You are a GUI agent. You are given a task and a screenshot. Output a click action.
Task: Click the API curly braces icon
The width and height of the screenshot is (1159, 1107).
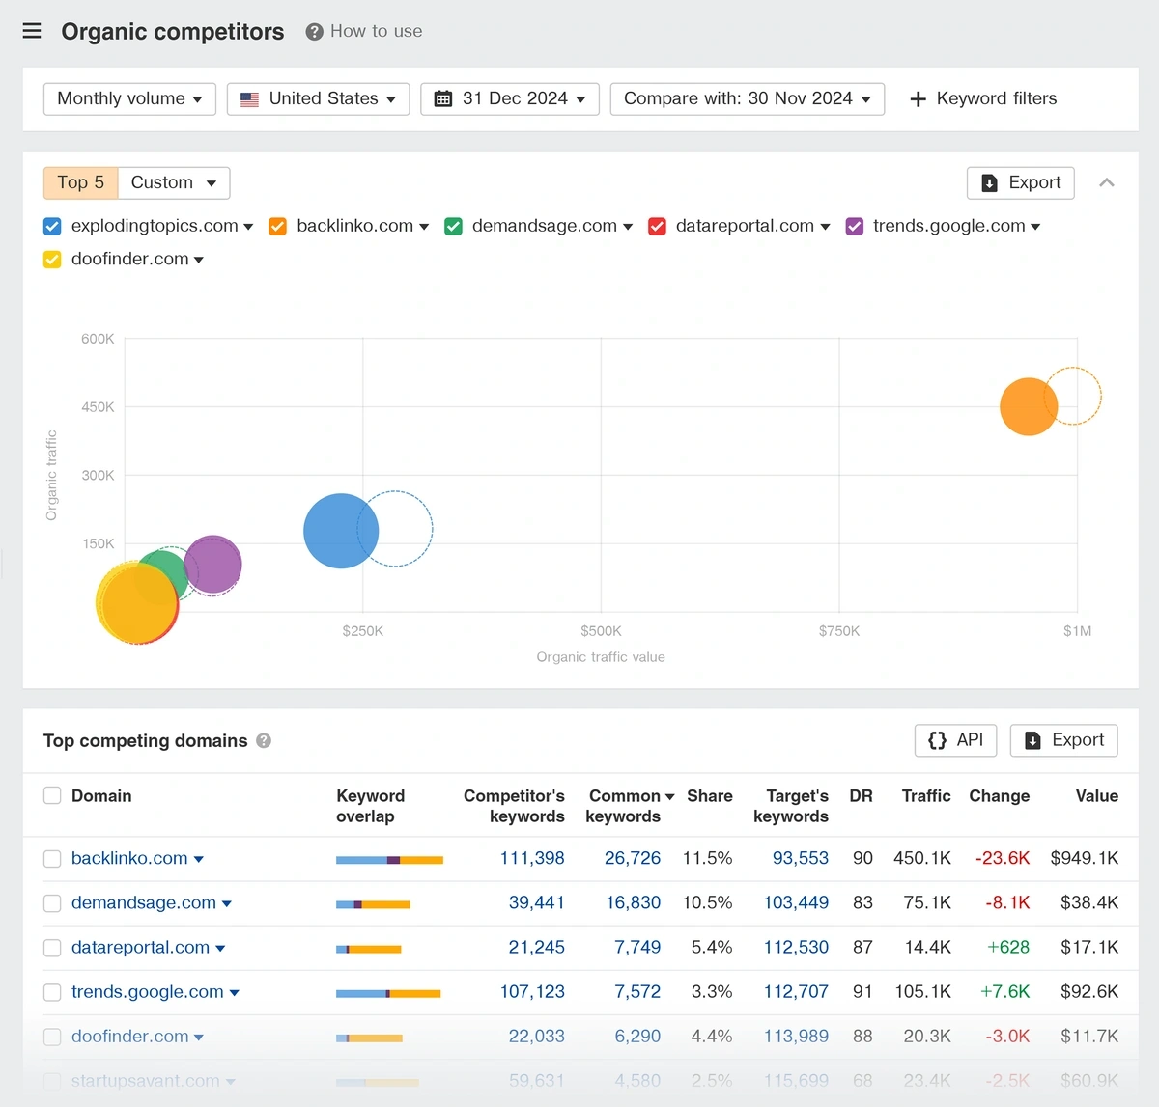(x=937, y=740)
